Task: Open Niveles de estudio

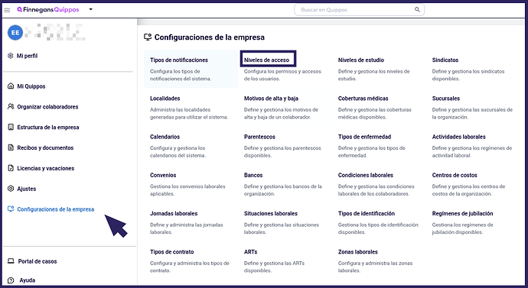Action: click(x=361, y=60)
